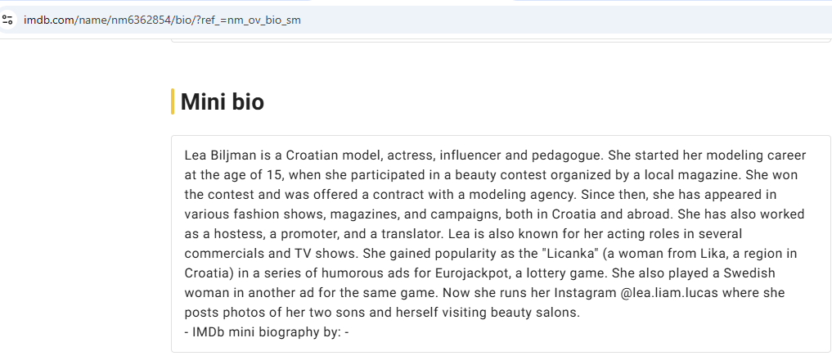Click the domain imdb.com in the URL

[50, 20]
